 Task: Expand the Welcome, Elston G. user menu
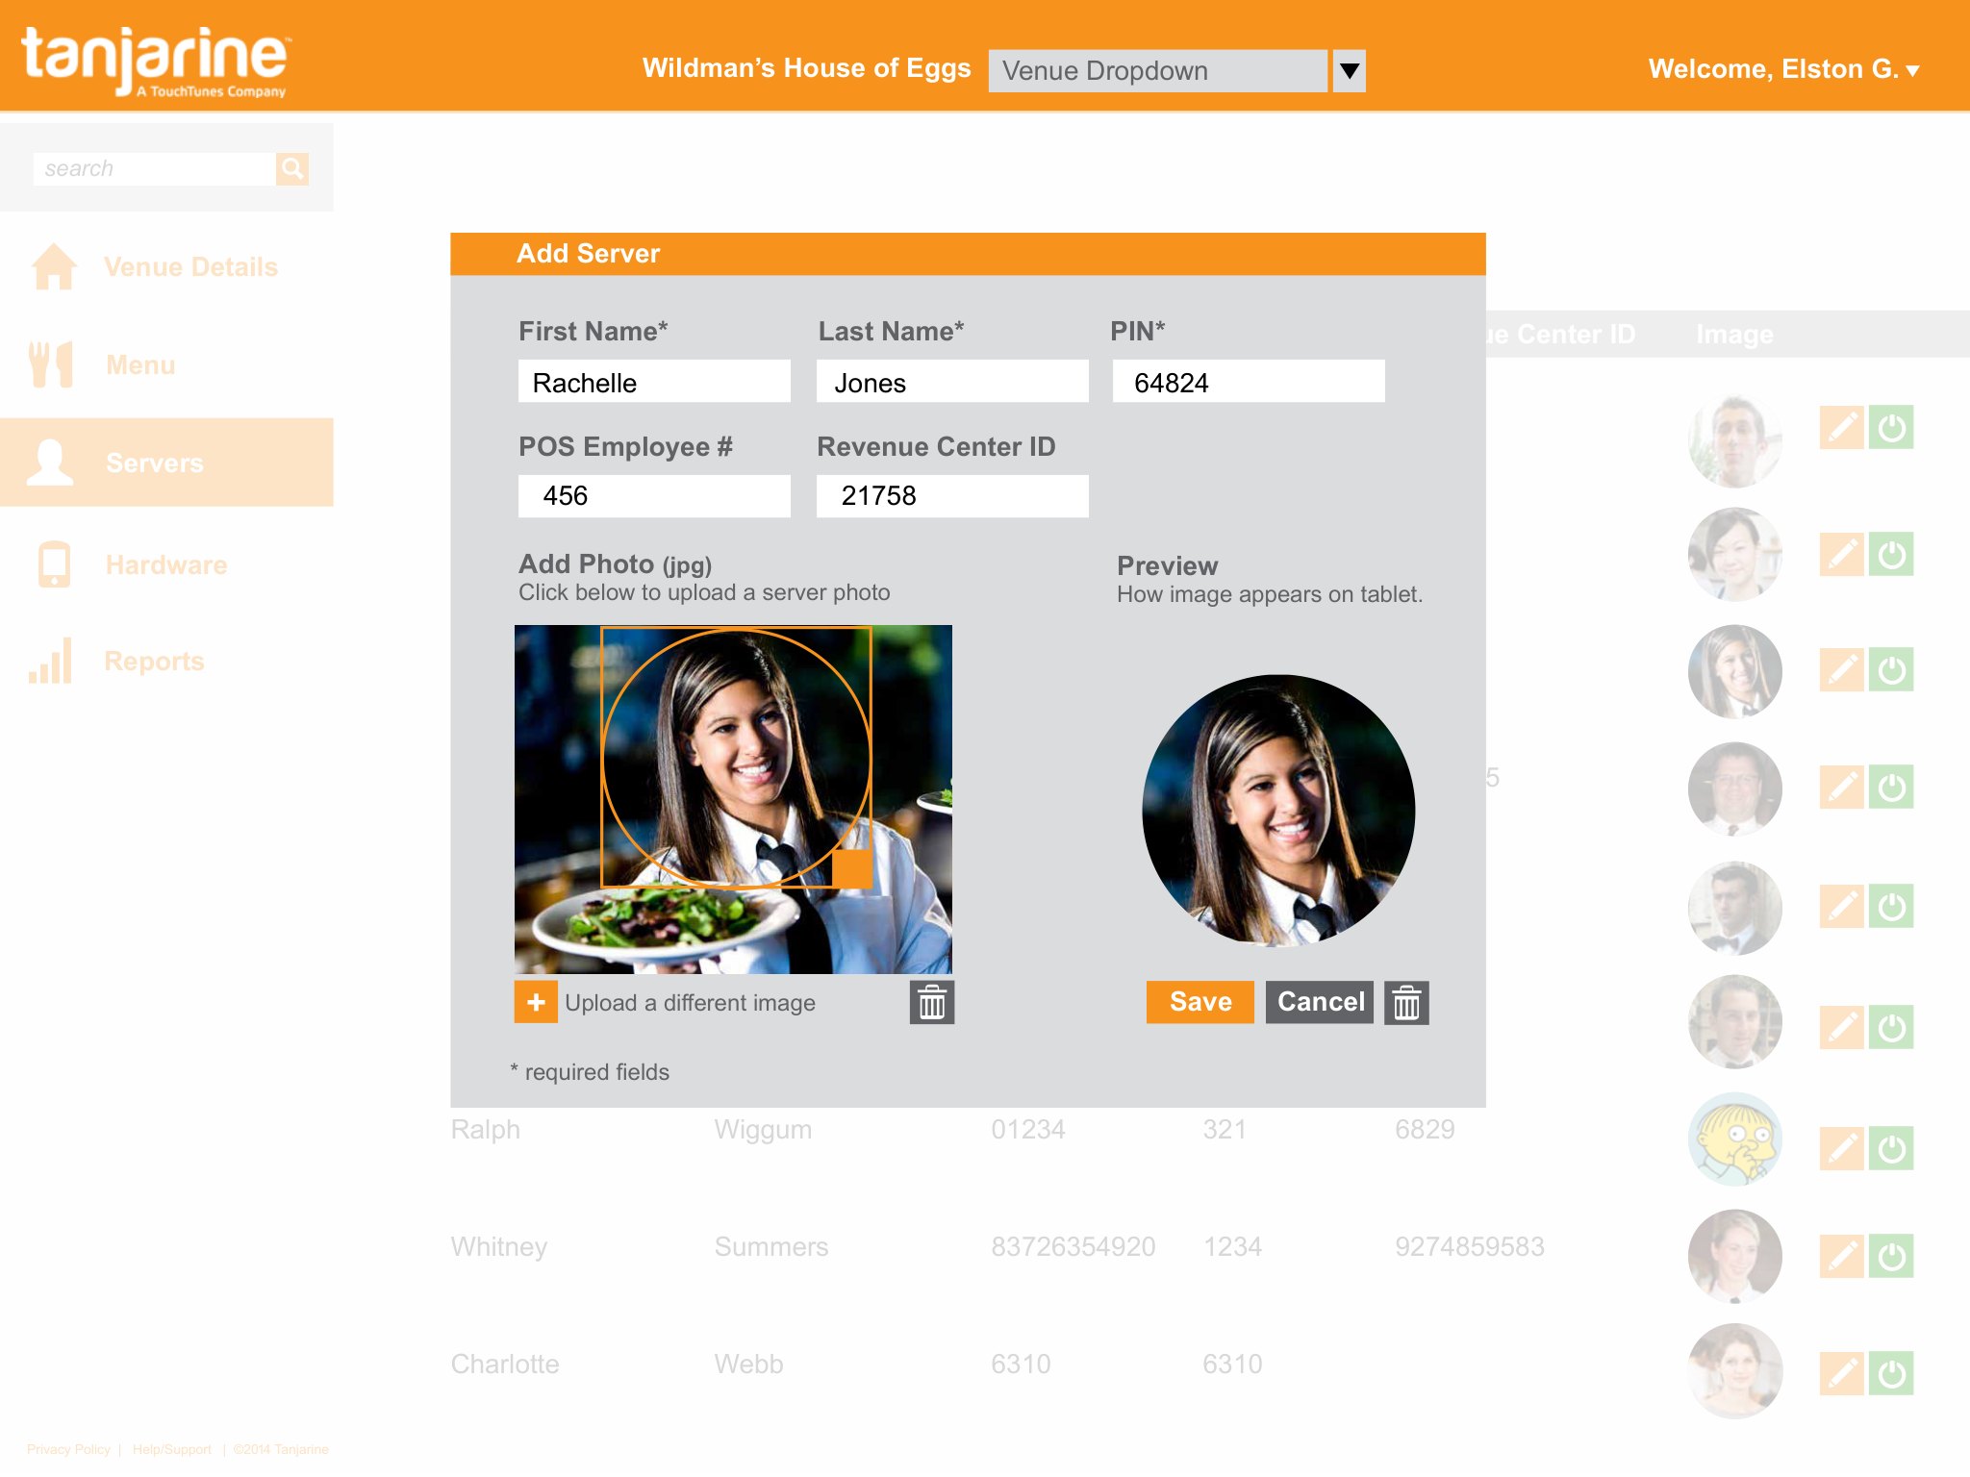point(1784,69)
